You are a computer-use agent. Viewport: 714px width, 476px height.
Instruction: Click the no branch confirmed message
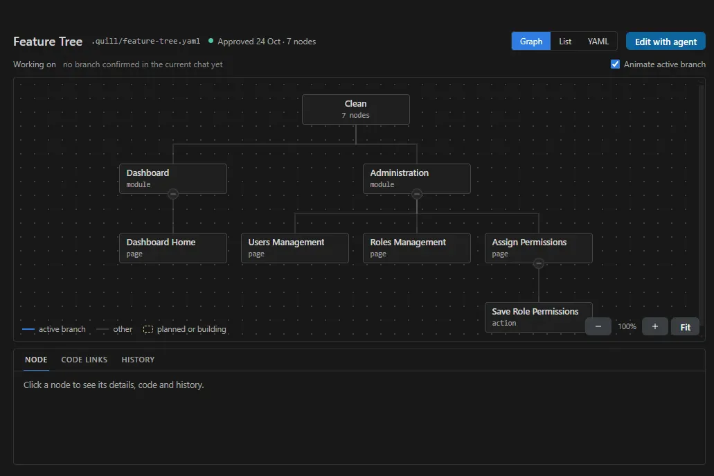(143, 64)
